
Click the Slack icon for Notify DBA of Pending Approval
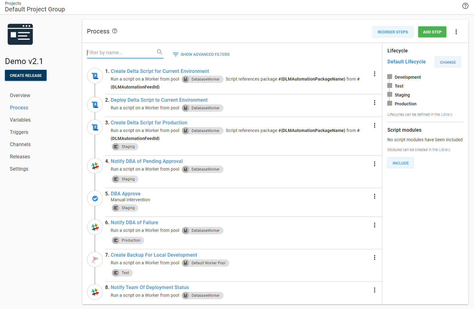[95, 166]
